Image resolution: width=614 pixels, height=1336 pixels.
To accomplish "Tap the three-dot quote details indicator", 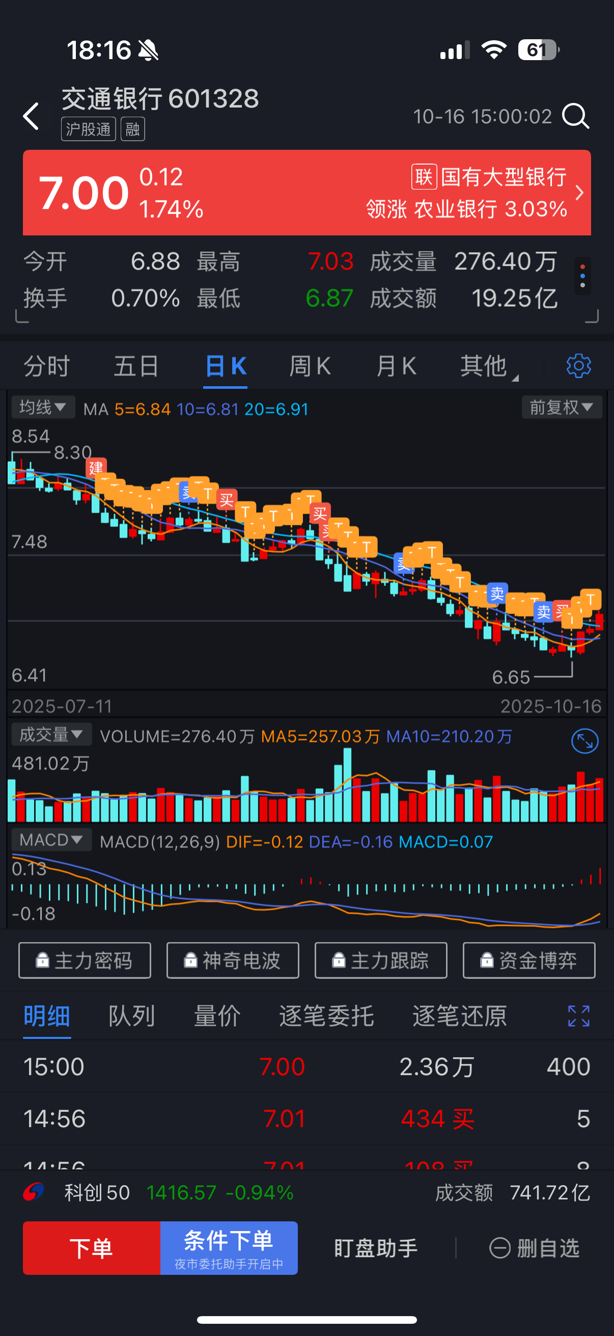I will click(x=582, y=276).
